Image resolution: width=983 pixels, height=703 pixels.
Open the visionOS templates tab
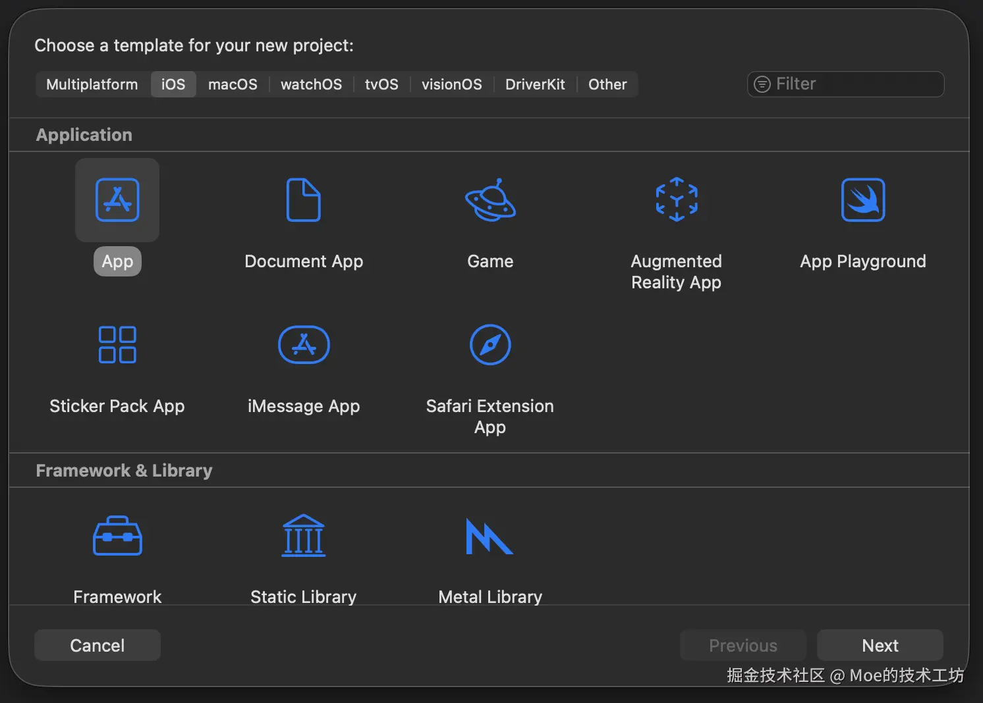tap(451, 84)
